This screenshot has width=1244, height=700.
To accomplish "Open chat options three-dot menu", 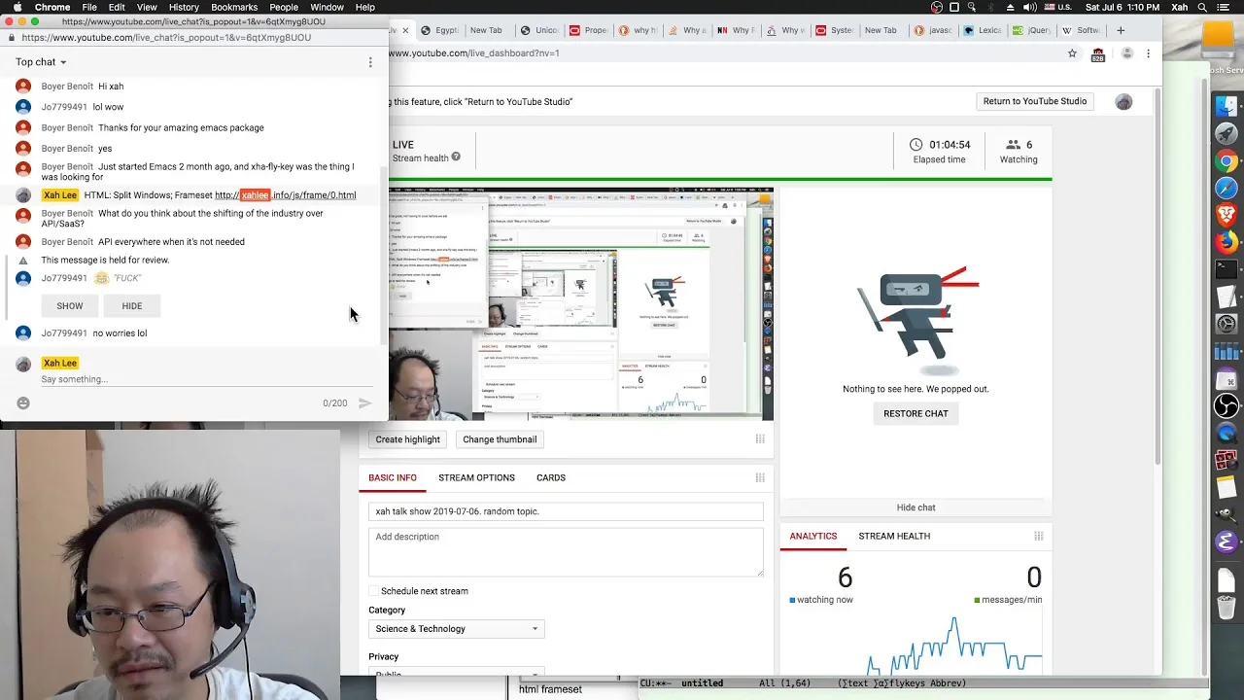I will 370,62.
